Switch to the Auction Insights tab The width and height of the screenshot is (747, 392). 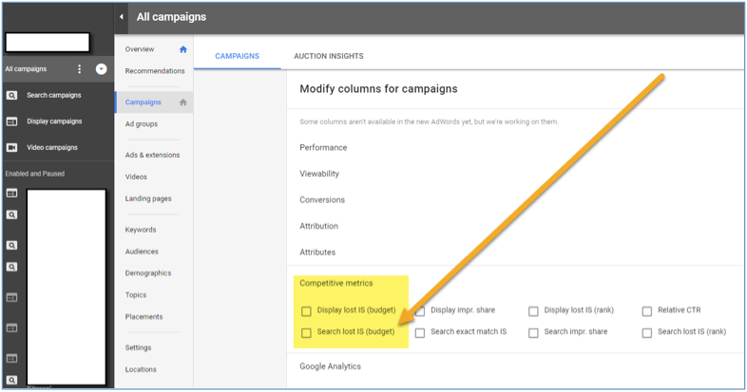click(x=328, y=56)
